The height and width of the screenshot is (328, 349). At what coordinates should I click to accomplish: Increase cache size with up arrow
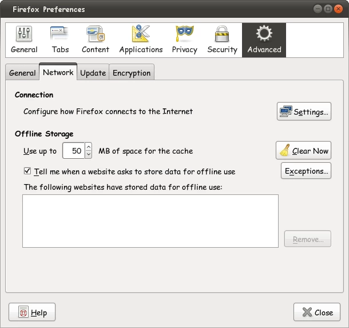(x=89, y=147)
